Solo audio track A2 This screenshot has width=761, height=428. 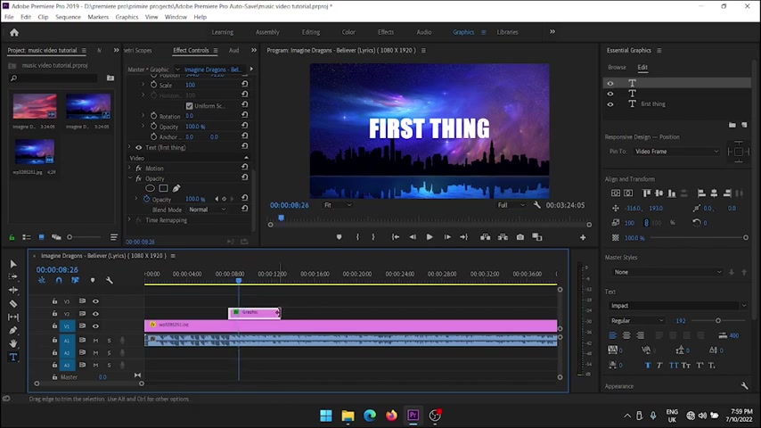[x=110, y=353]
